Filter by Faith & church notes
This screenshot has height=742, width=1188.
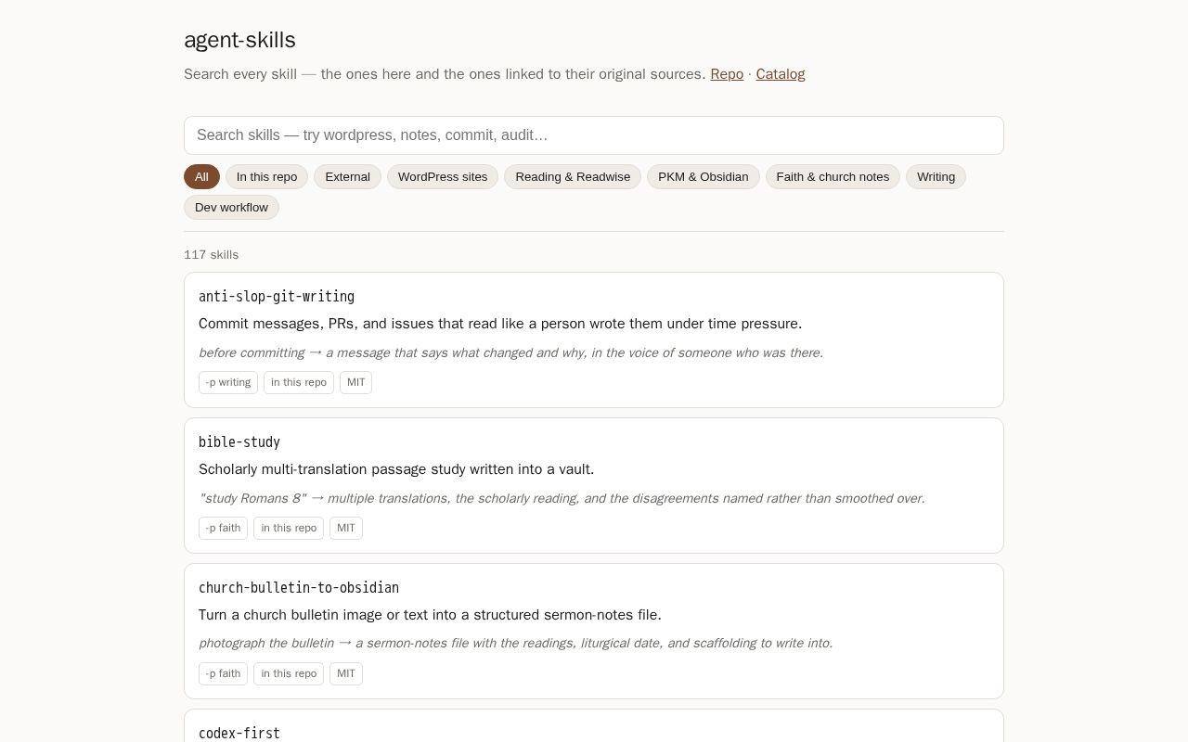coord(833,176)
